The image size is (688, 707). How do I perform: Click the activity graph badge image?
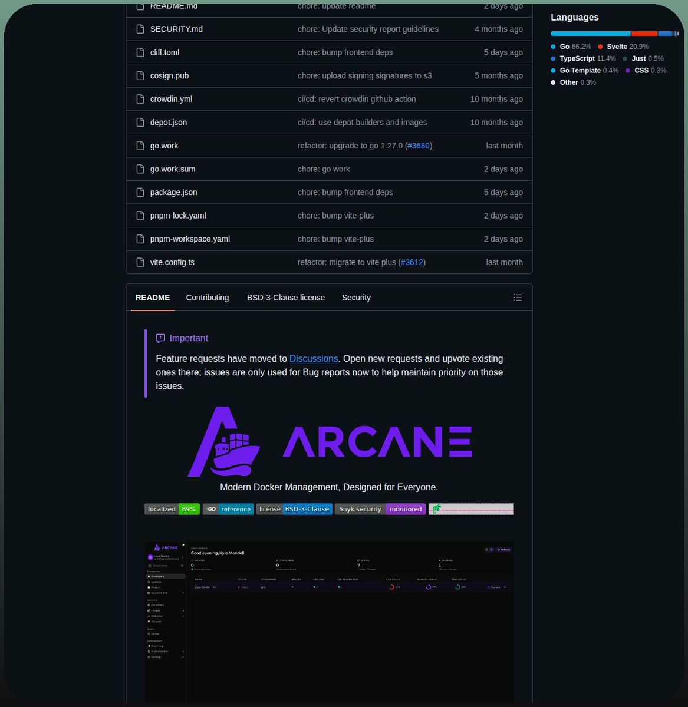click(471, 509)
